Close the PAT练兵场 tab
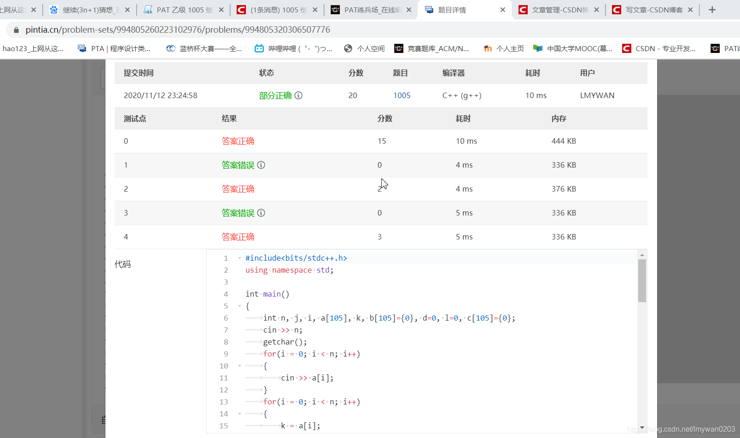This screenshot has width=740, height=438. [x=409, y=10]
